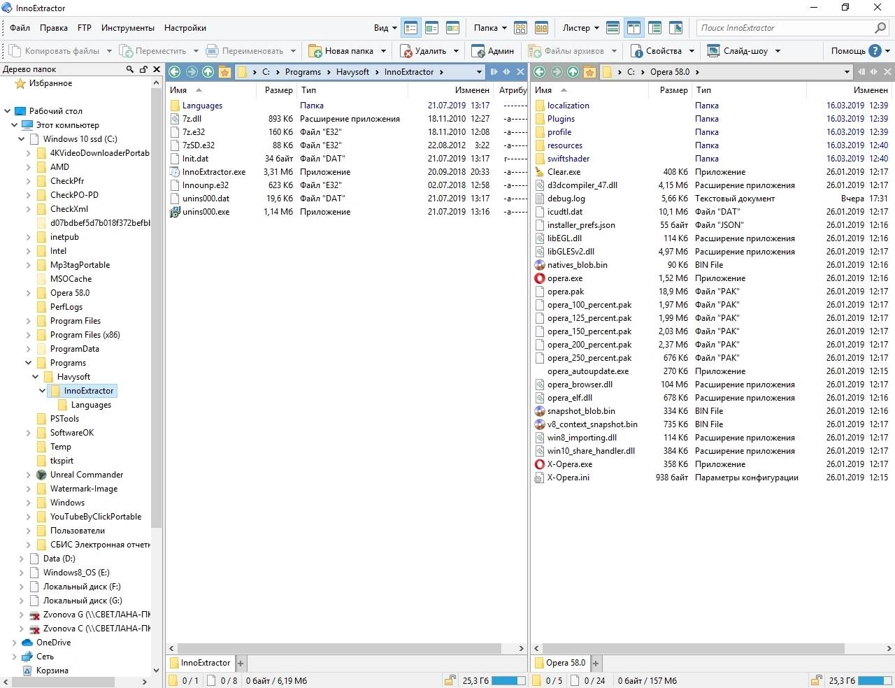Click the lock icon in left pane status bar

coord(450,680)
